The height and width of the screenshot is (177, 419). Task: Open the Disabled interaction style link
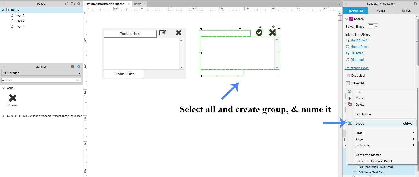tap(357, 60)
